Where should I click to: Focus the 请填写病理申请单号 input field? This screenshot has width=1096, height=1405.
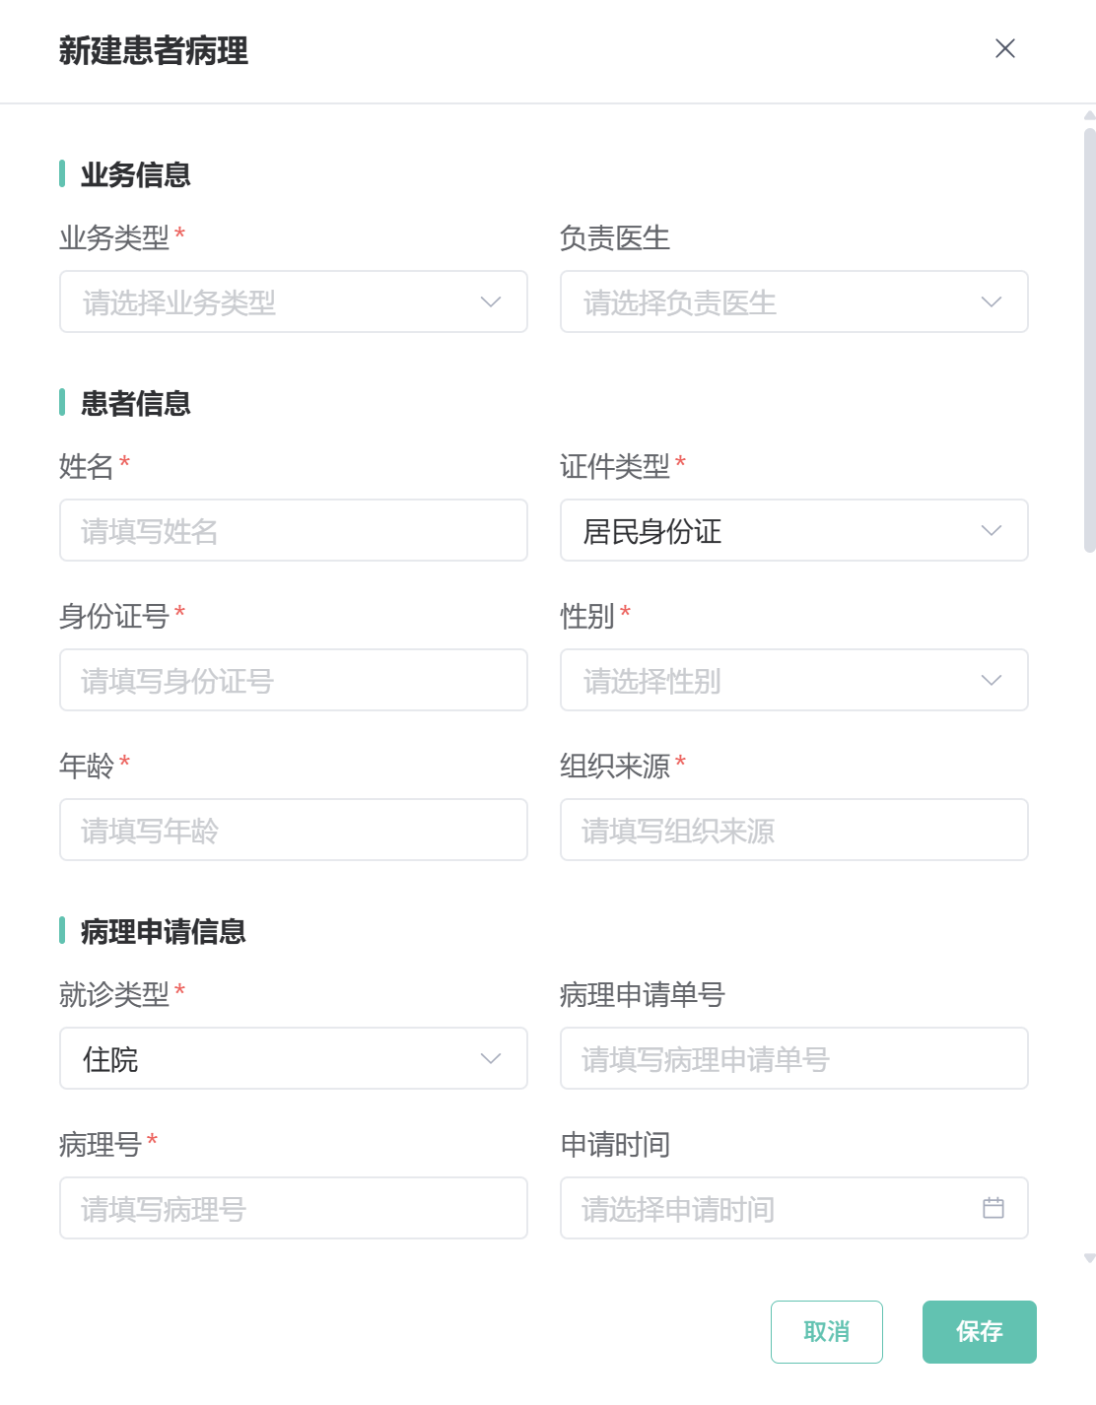794,1058
